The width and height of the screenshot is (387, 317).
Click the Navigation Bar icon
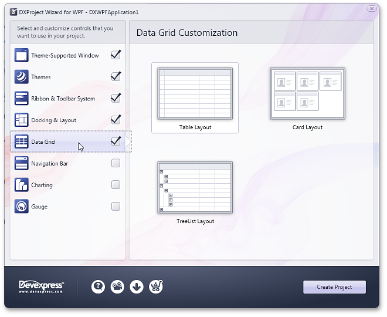point(21,163)
